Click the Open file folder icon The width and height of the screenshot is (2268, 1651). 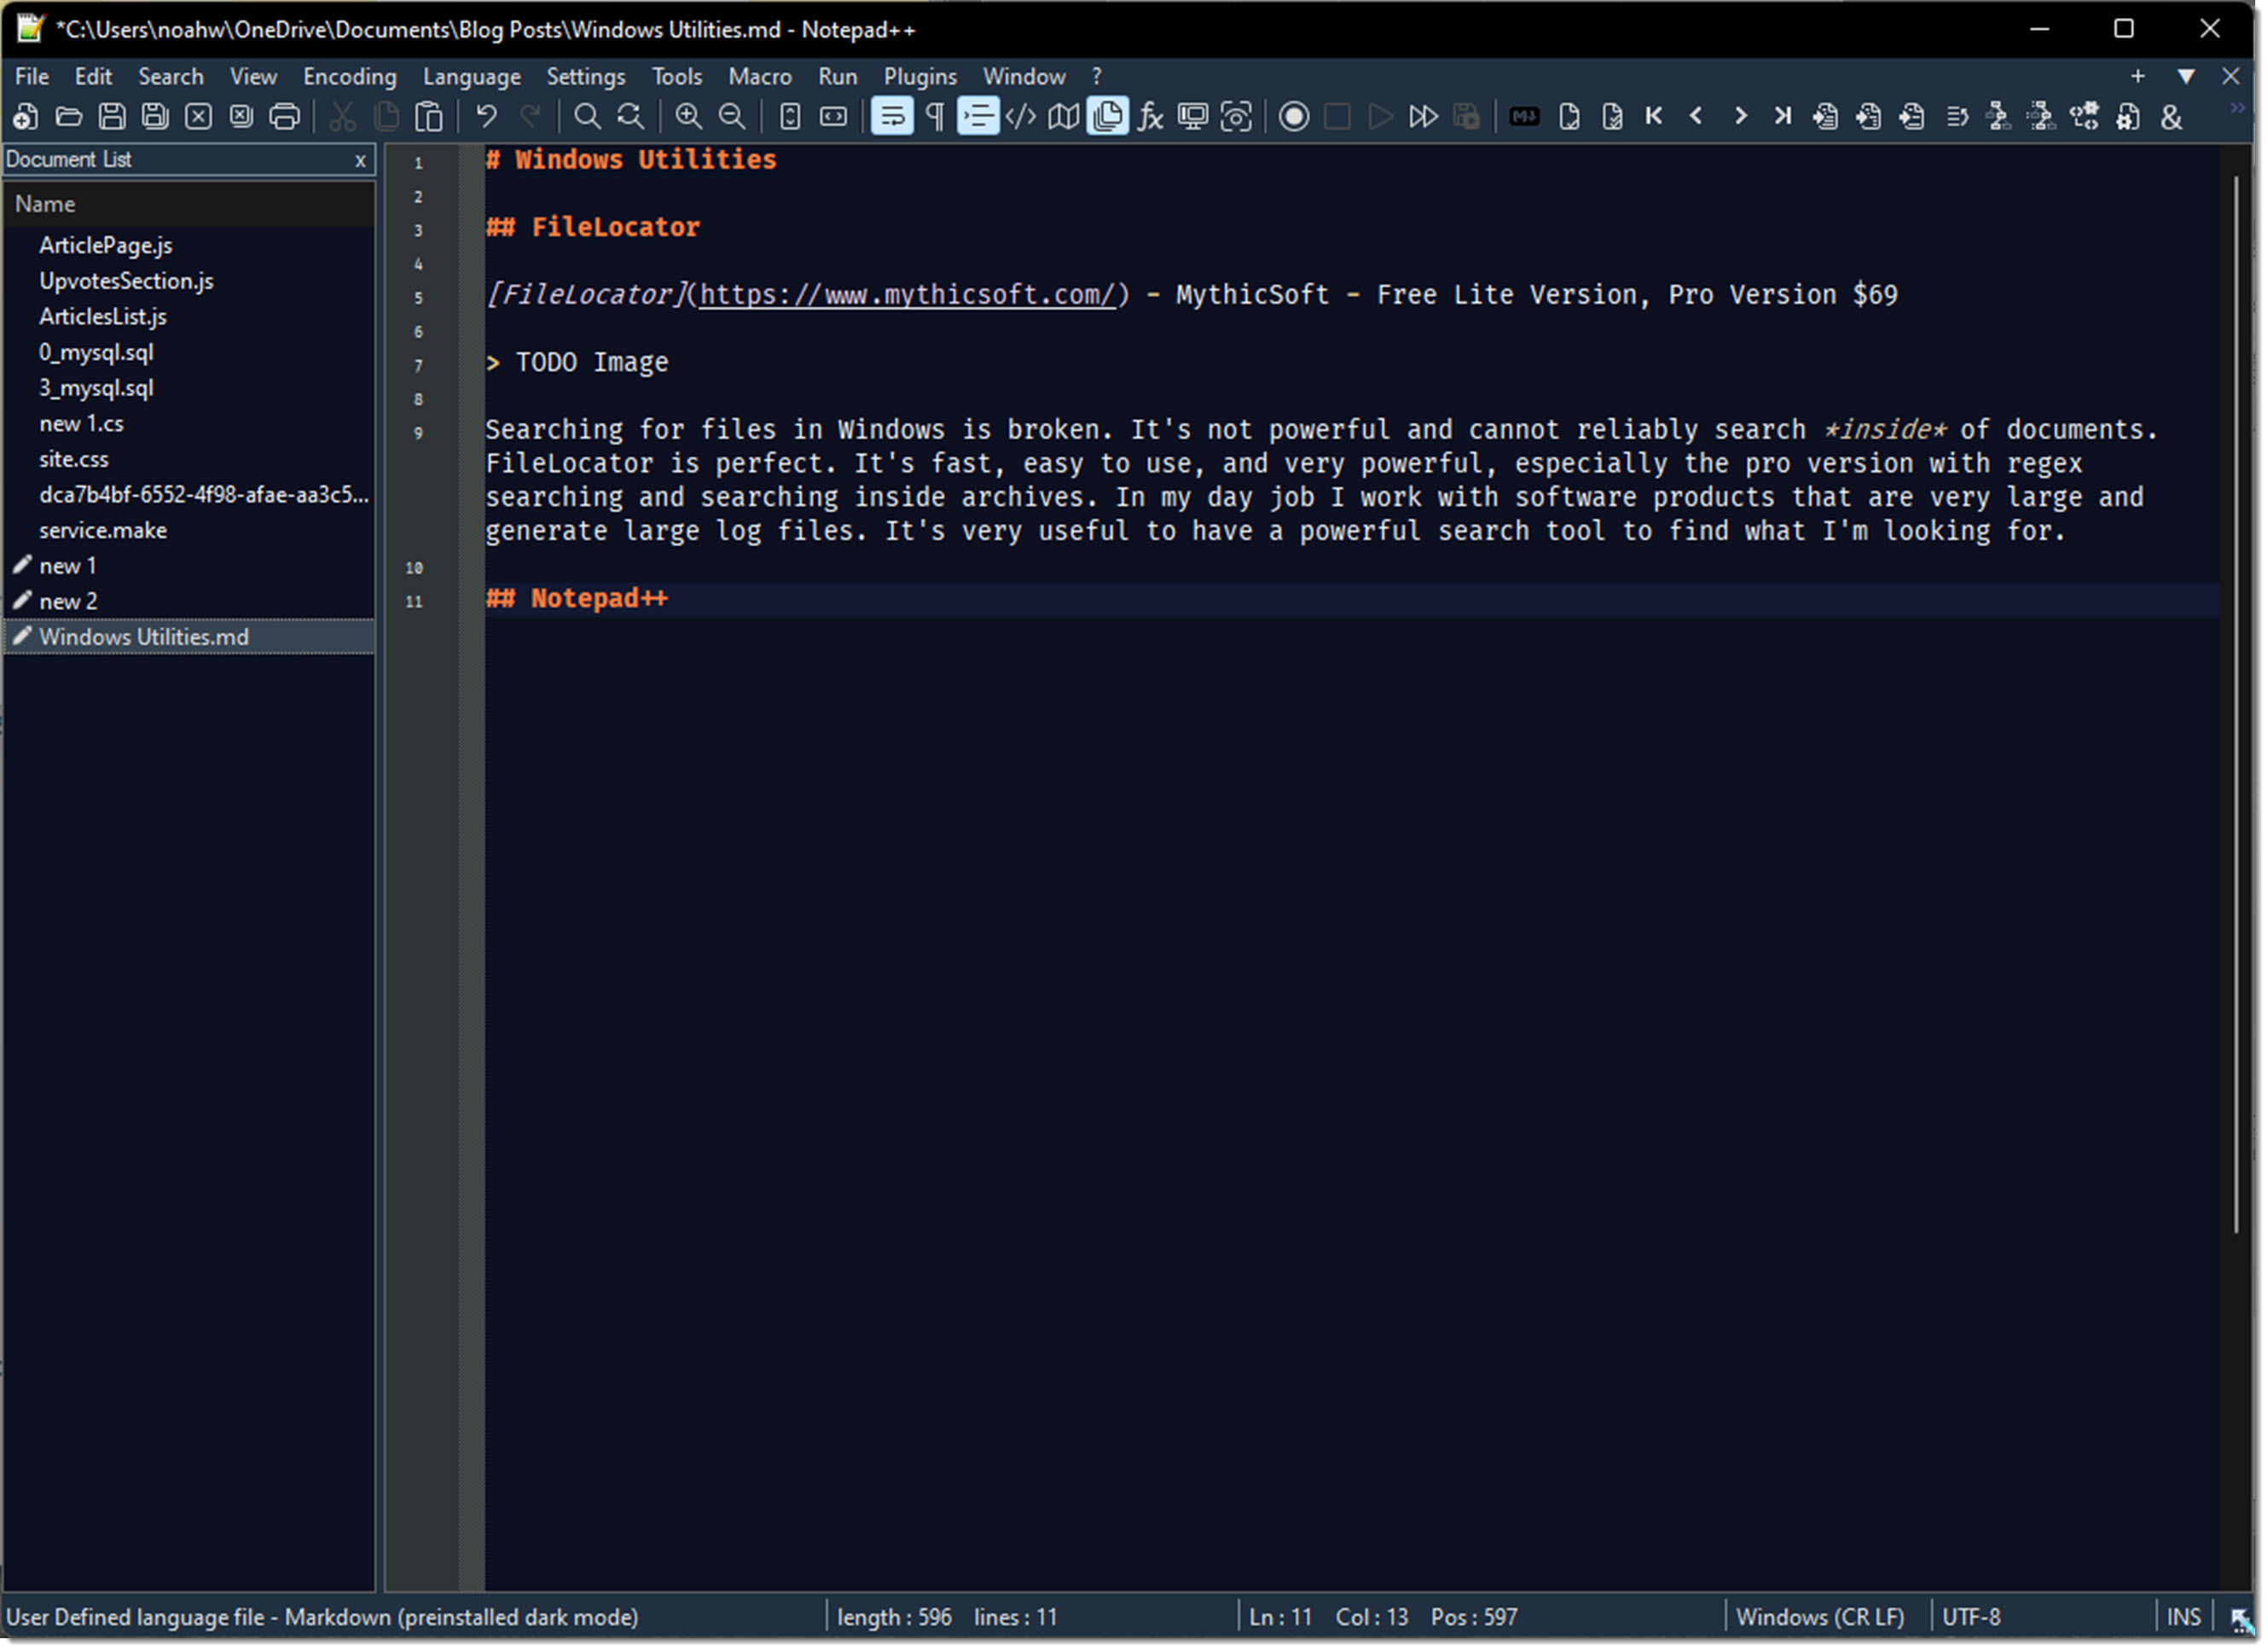tap(69, 117)
